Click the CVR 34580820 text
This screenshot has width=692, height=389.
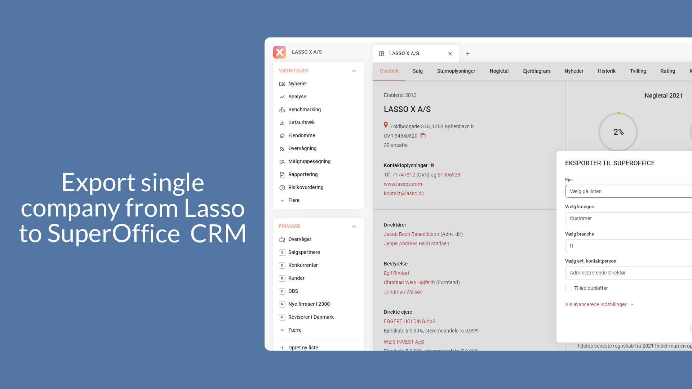[400, 136]
